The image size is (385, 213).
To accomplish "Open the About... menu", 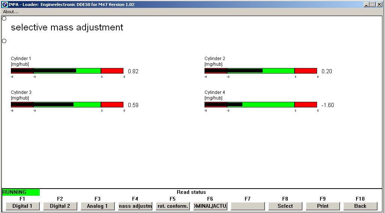I will (x=11, y=12).
